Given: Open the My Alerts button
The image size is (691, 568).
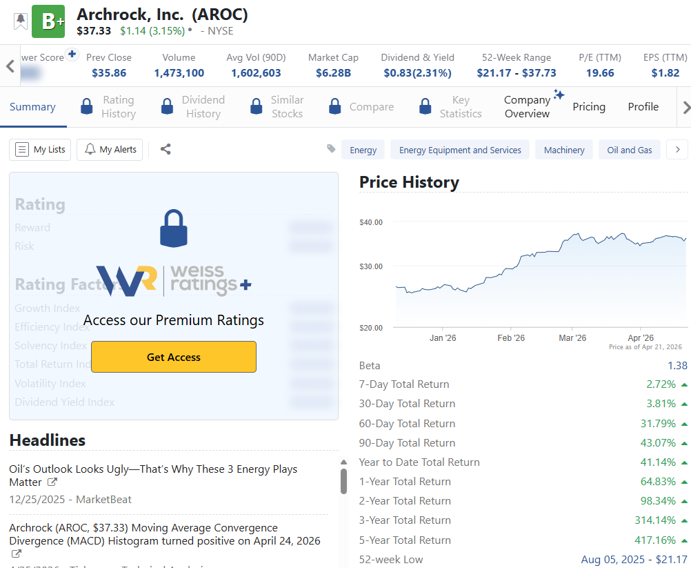Looking at the screenshot, I should click(x=110, y=149).
